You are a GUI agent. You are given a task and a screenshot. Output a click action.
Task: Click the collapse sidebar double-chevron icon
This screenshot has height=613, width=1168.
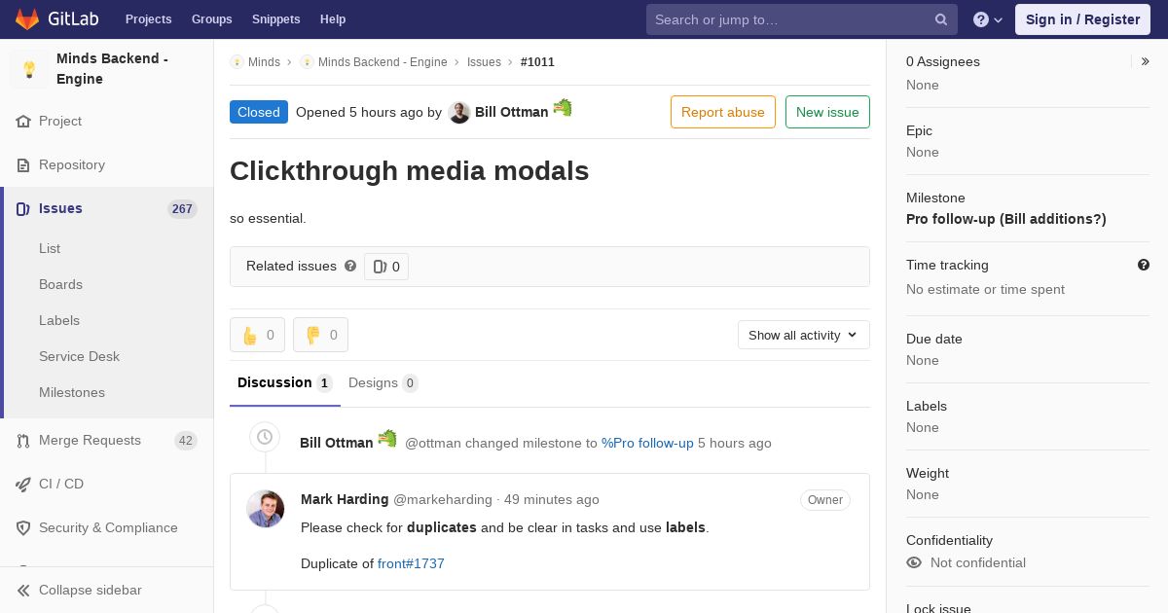[x=23, y=591]
